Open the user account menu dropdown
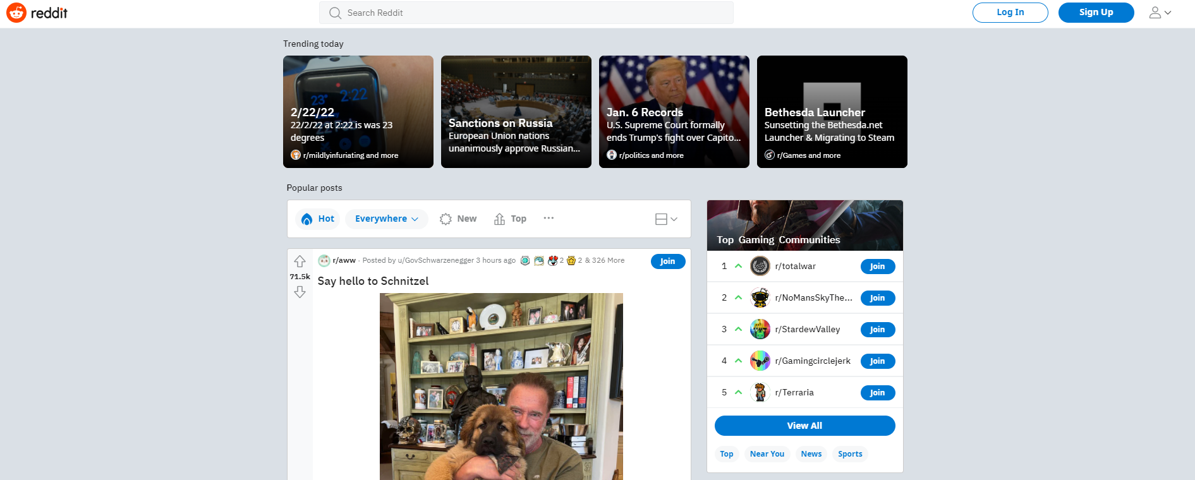The height and width of the screenshot is (480, 1195). coord(1160,13)
